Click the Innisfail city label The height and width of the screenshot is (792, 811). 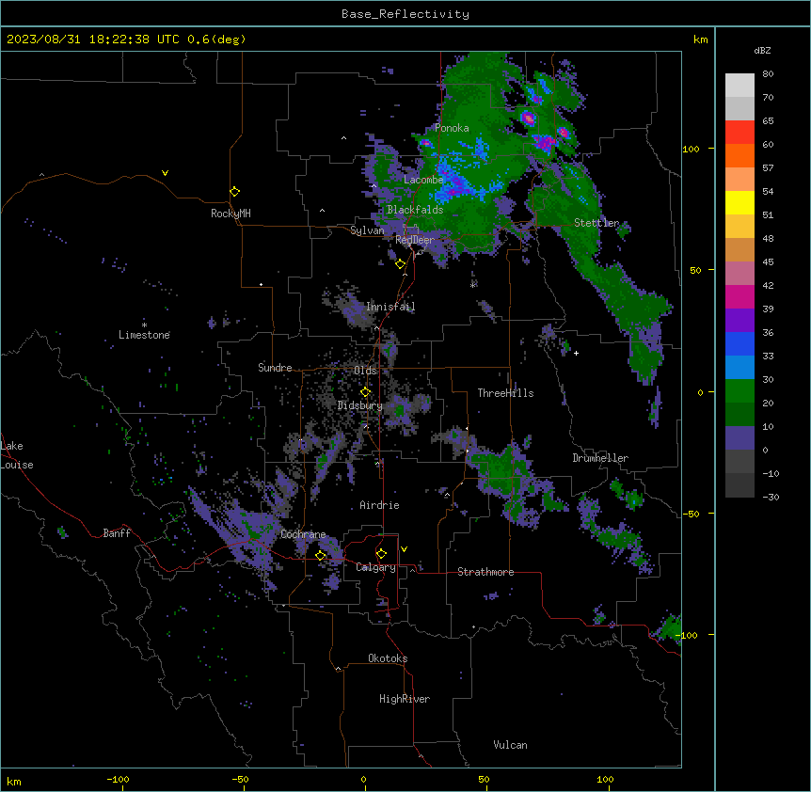click(x=390, y=307)
